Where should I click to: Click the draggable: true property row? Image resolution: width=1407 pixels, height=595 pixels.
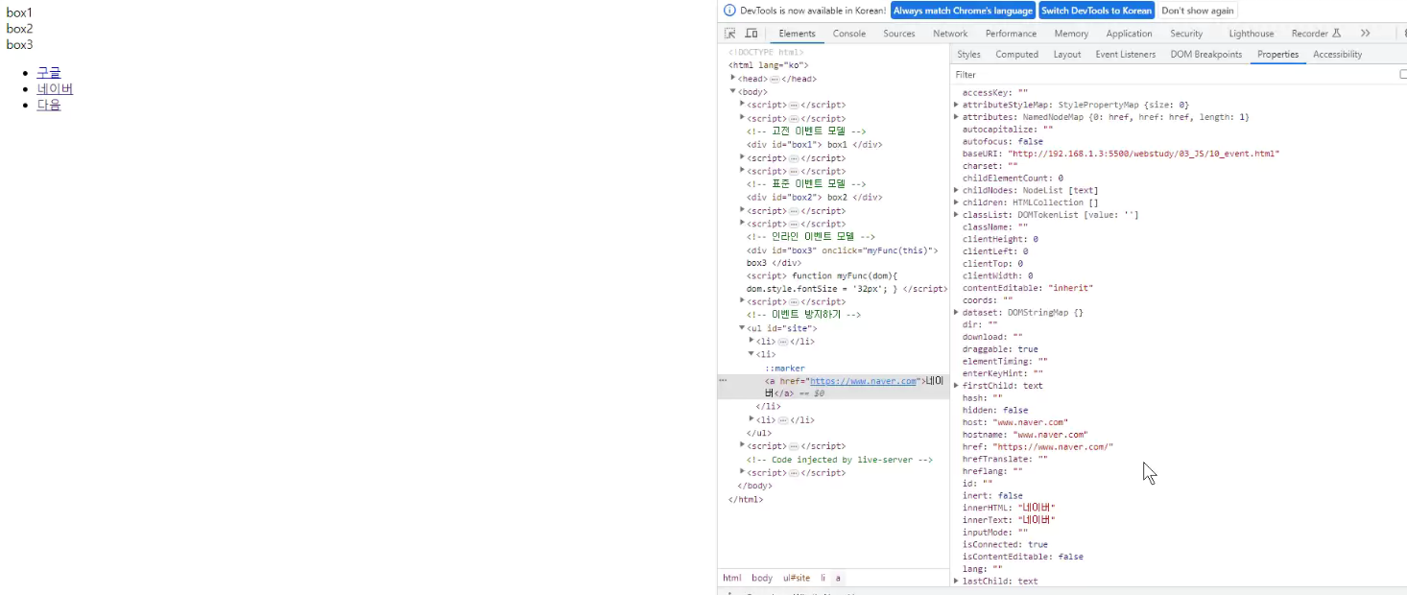[1000, 349]
